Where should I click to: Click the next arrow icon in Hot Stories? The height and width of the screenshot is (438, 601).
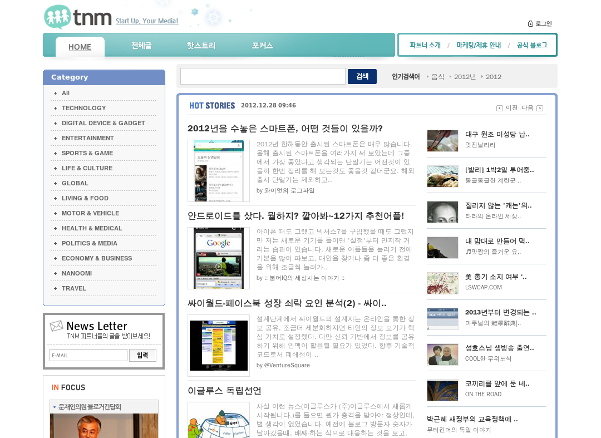coord(540,108)
